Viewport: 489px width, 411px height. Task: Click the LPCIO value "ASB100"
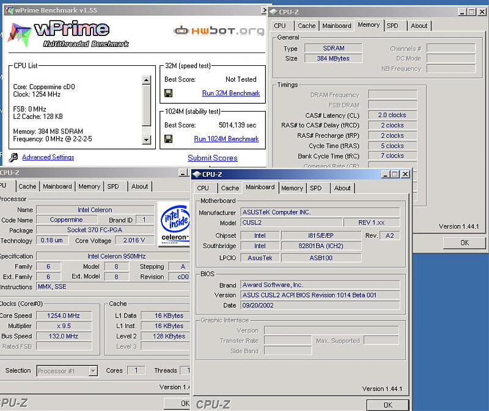click(322, 258)
